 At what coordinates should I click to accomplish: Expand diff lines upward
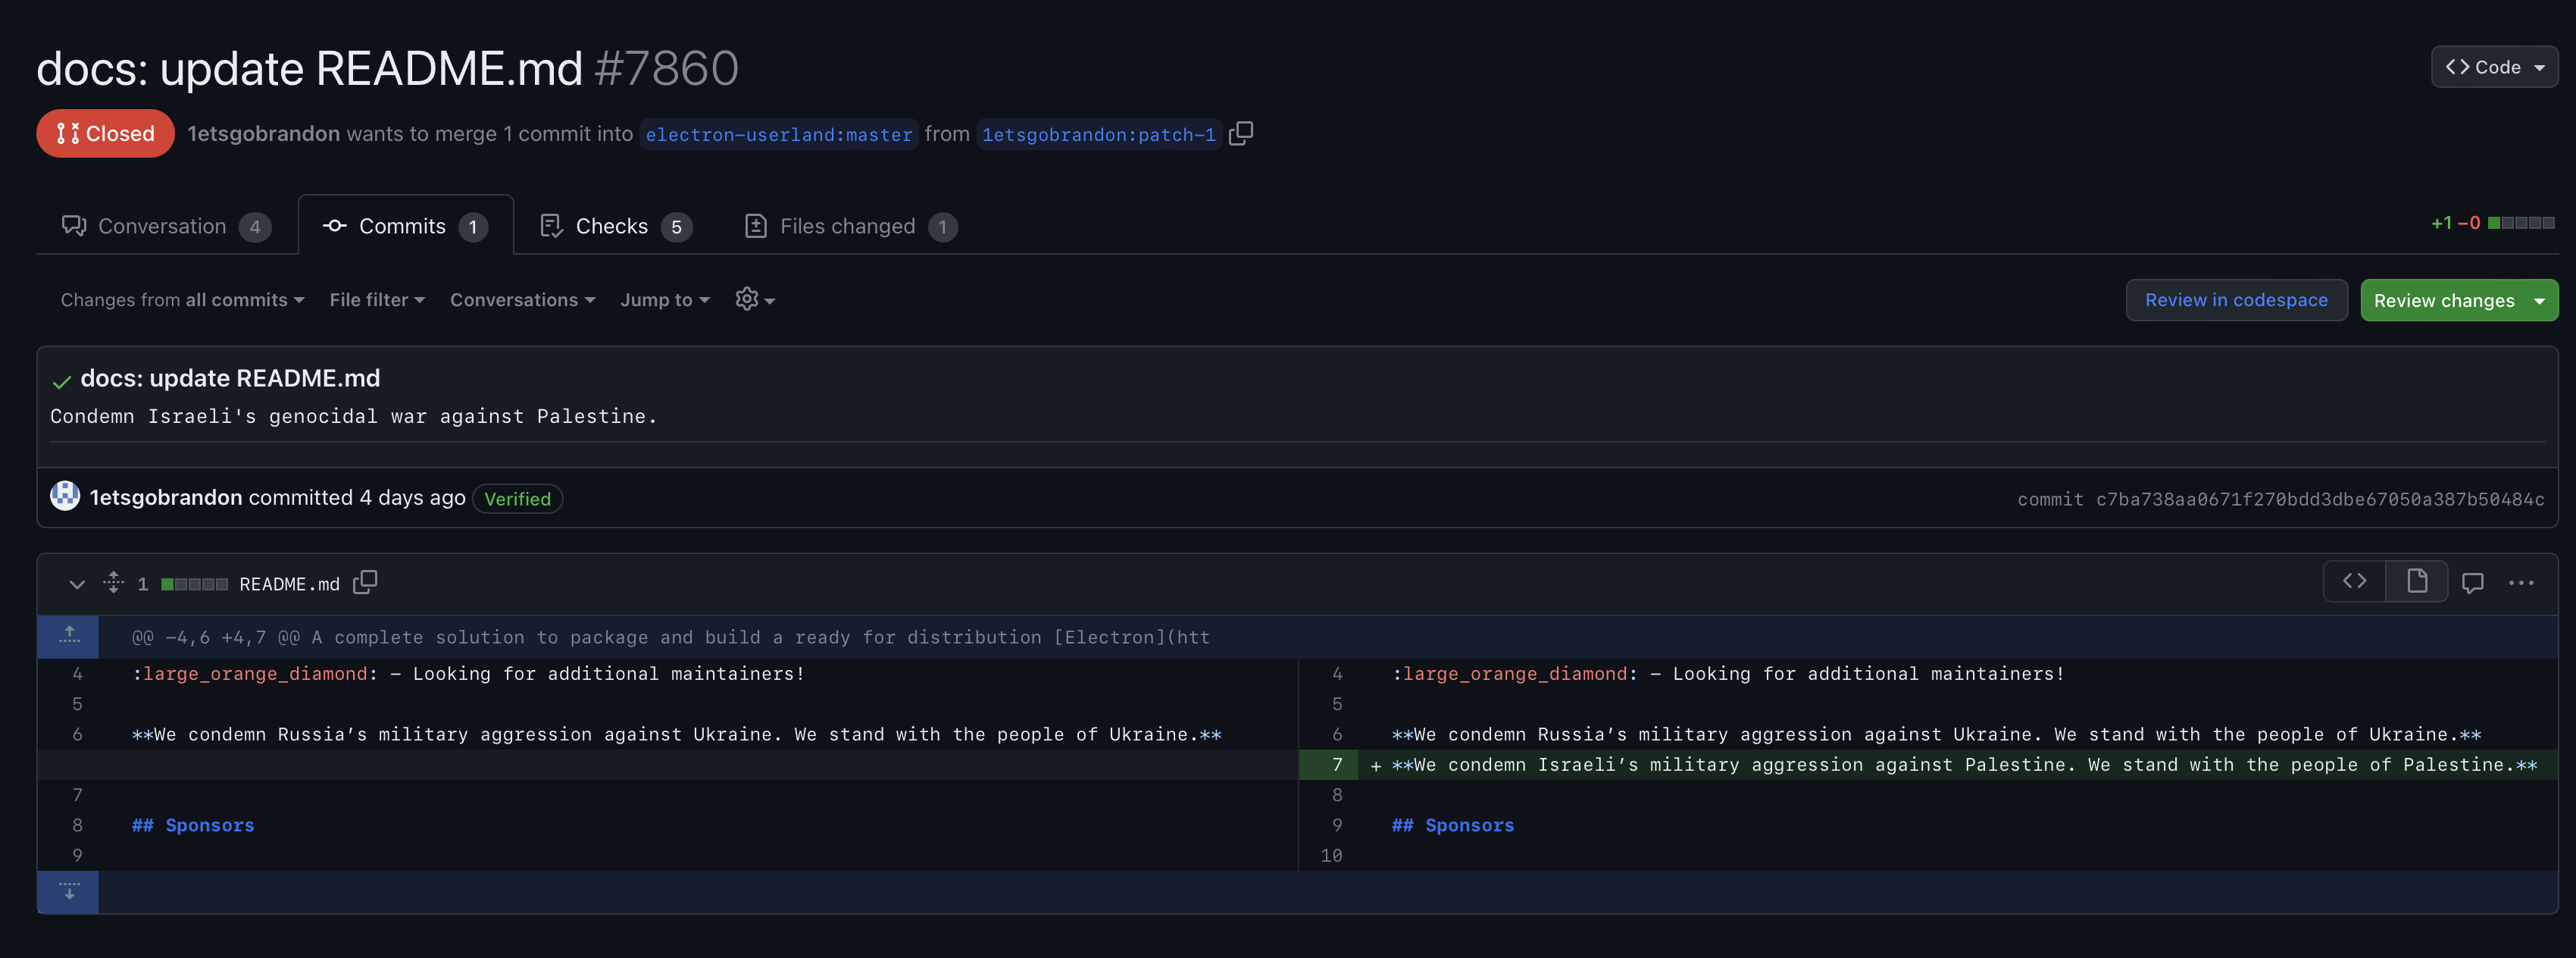coord(68,636)
